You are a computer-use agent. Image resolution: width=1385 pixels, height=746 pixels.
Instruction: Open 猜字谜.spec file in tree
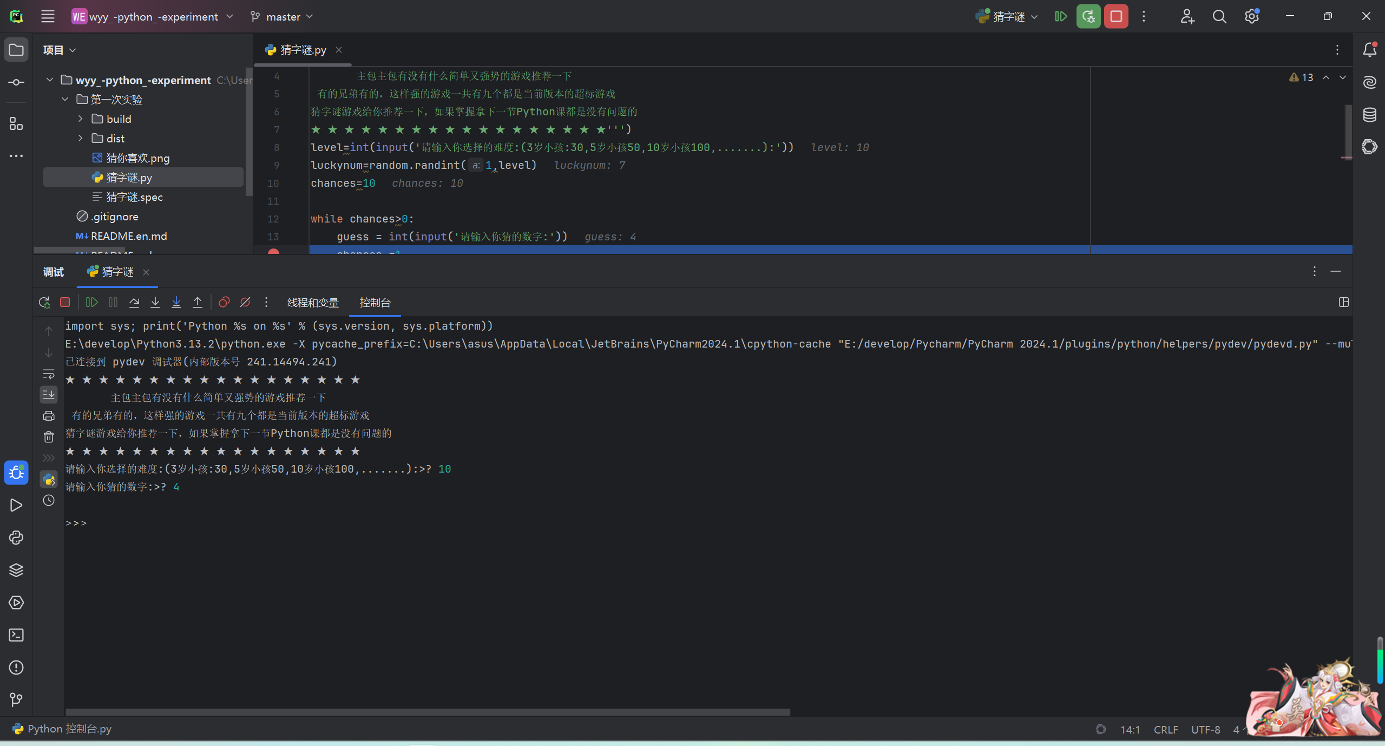(x=134, y=197)
